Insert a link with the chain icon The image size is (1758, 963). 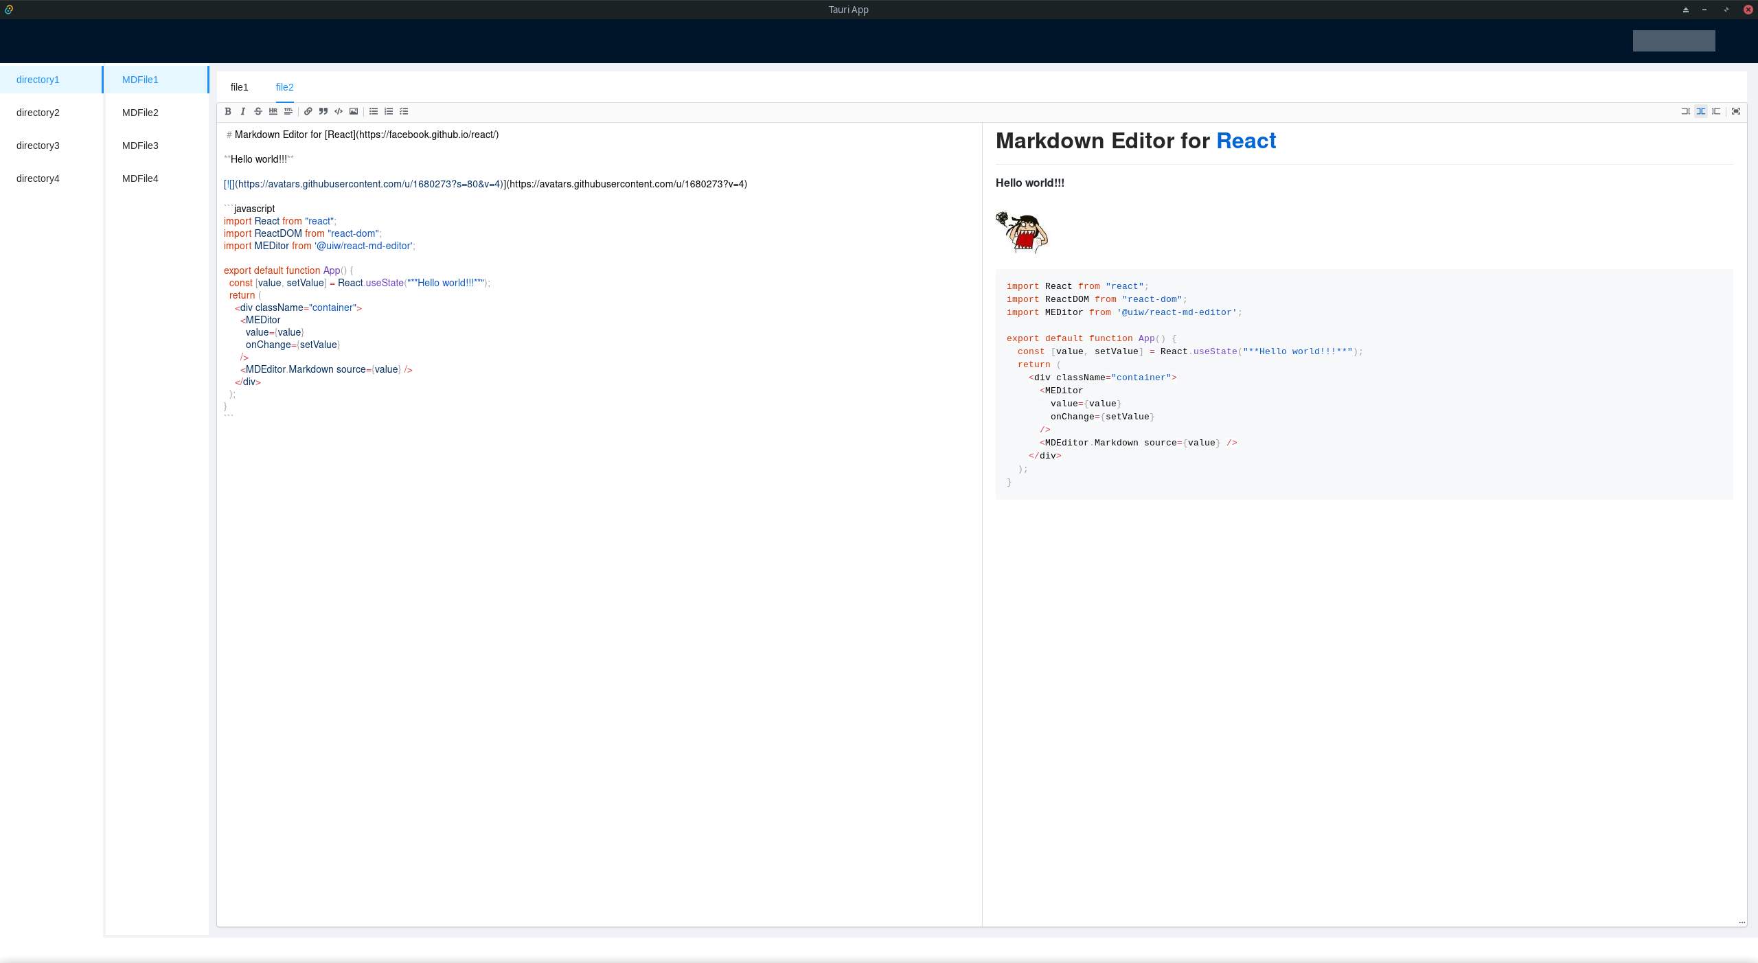308,111
